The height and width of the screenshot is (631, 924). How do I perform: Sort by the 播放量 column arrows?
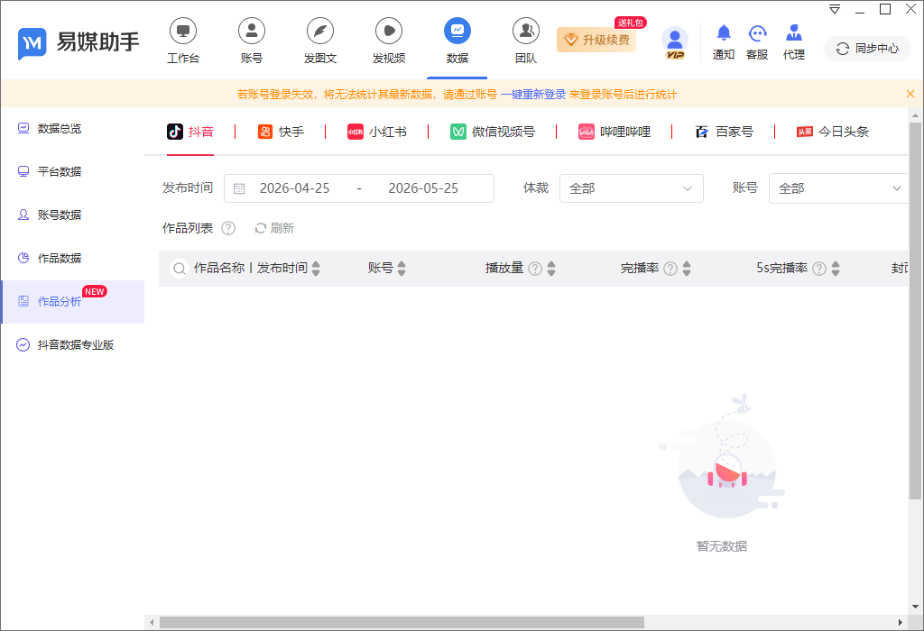point(551,269)
